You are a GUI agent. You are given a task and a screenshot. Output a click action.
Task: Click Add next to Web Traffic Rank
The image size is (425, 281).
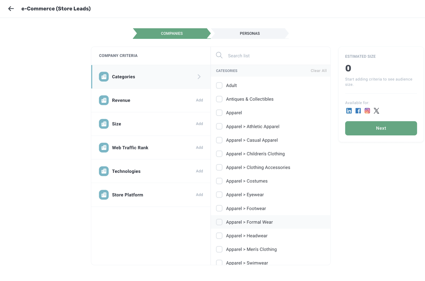(199, 148)
